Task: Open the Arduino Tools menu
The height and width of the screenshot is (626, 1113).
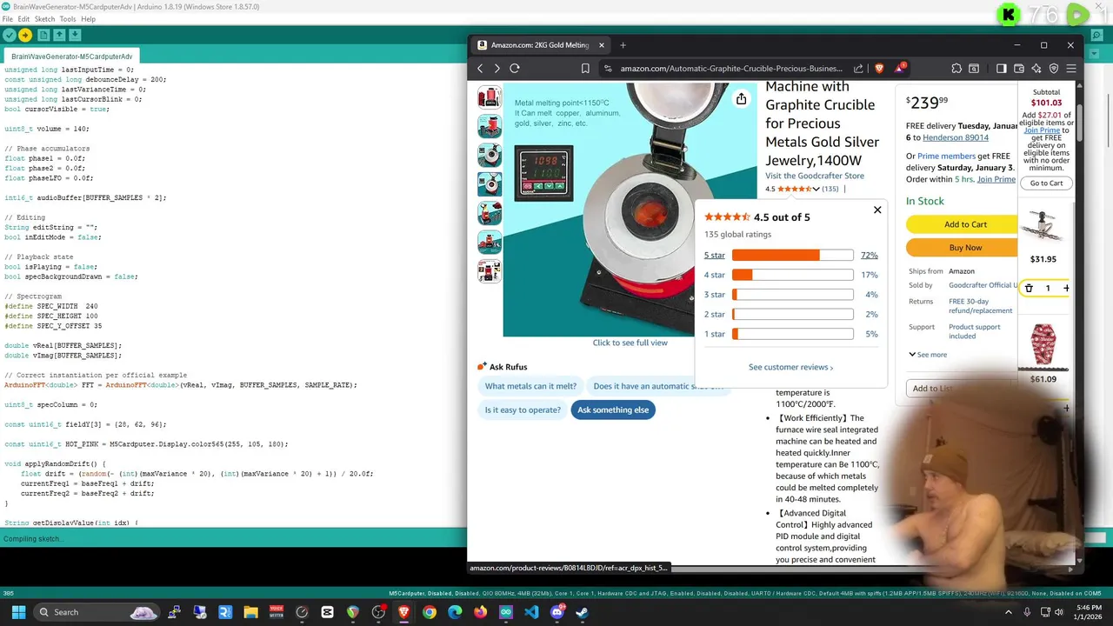Action: tap(68, 19)
